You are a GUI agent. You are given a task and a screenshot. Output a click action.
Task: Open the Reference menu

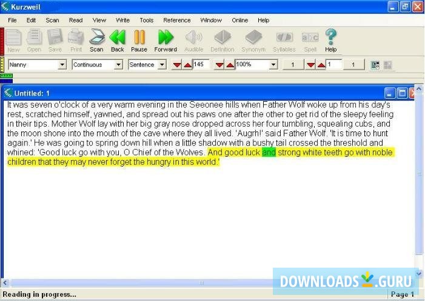click(177, 21)
